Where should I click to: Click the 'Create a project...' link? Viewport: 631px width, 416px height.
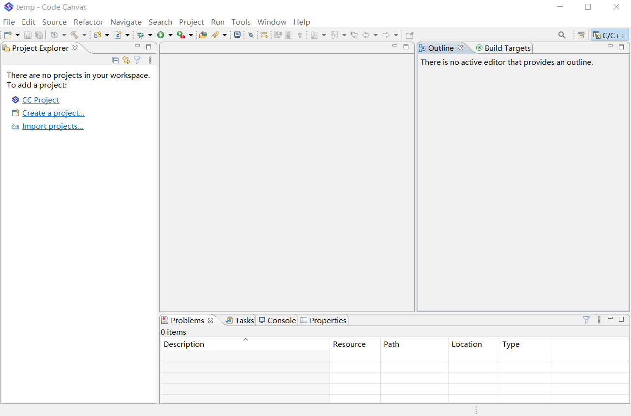click(x=53, y=113)
